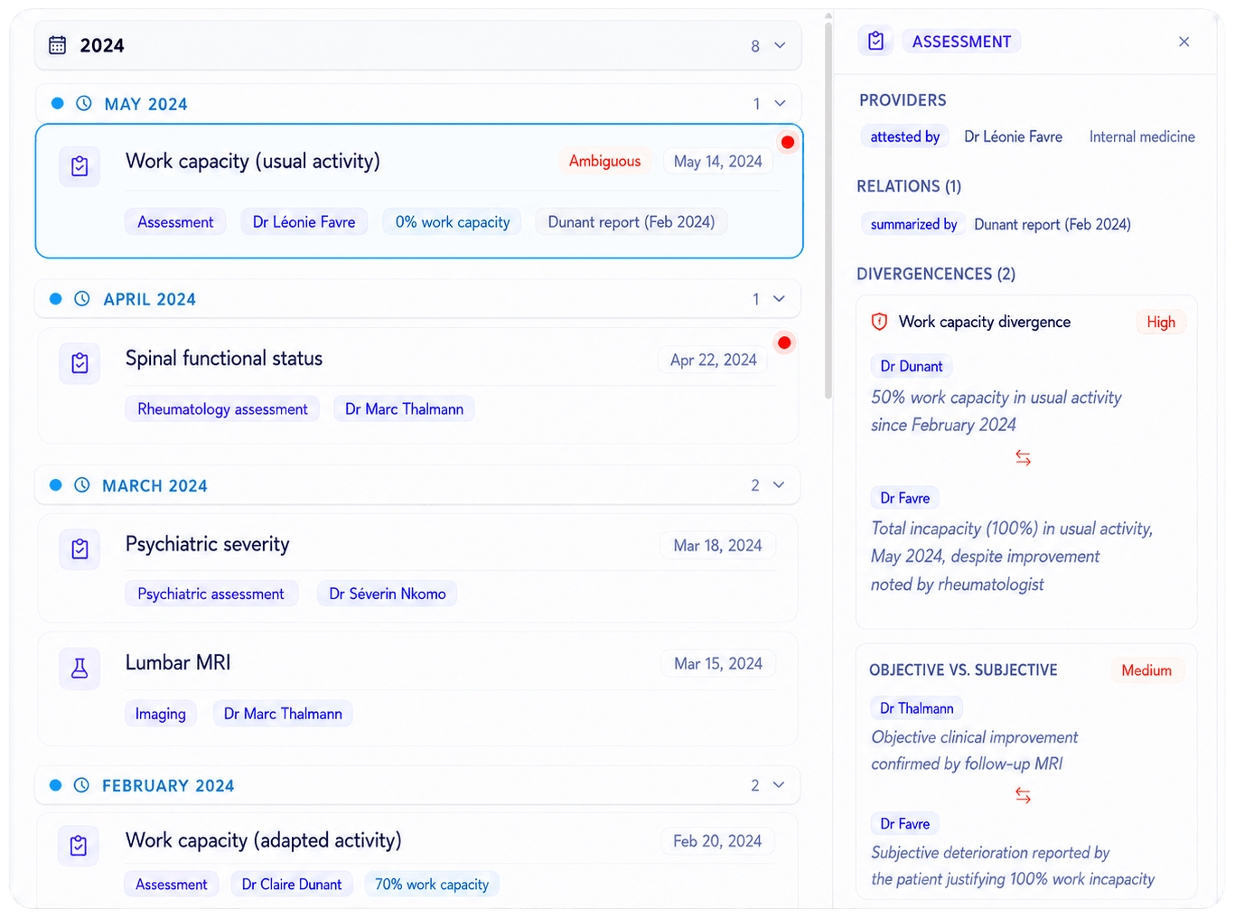Select the Ambiguous status tag
Viewport: 1235px width, 918px height.
point(604,161)
